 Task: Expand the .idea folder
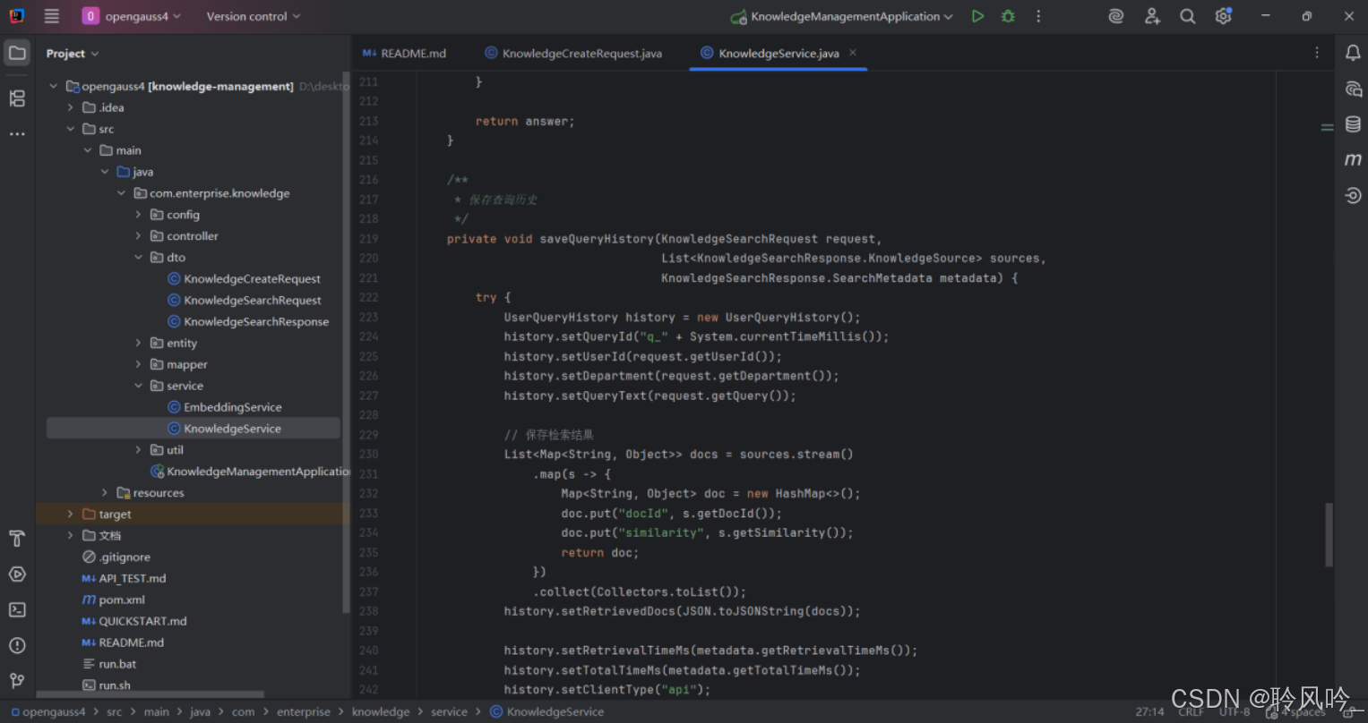click(71, 107)
